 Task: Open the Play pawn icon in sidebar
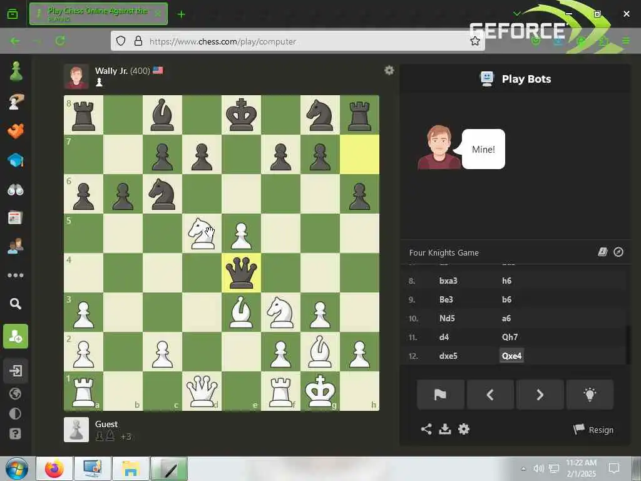click(16, 71)
